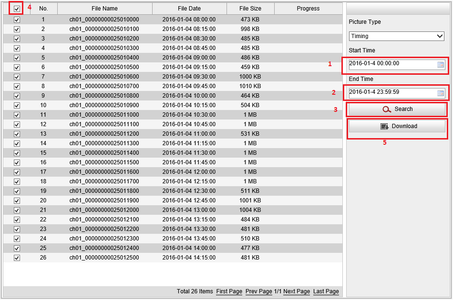This screenshot has height=300, width=453.
Task: Sort by File Name column header
Action: (104, 9)
